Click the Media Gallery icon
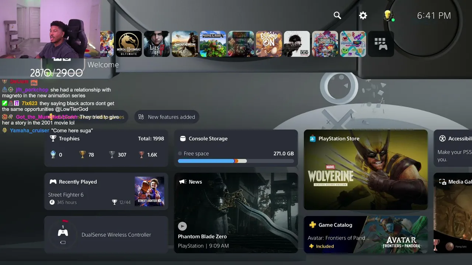Viewport: 472px width, 265px height. pos(442,181)
